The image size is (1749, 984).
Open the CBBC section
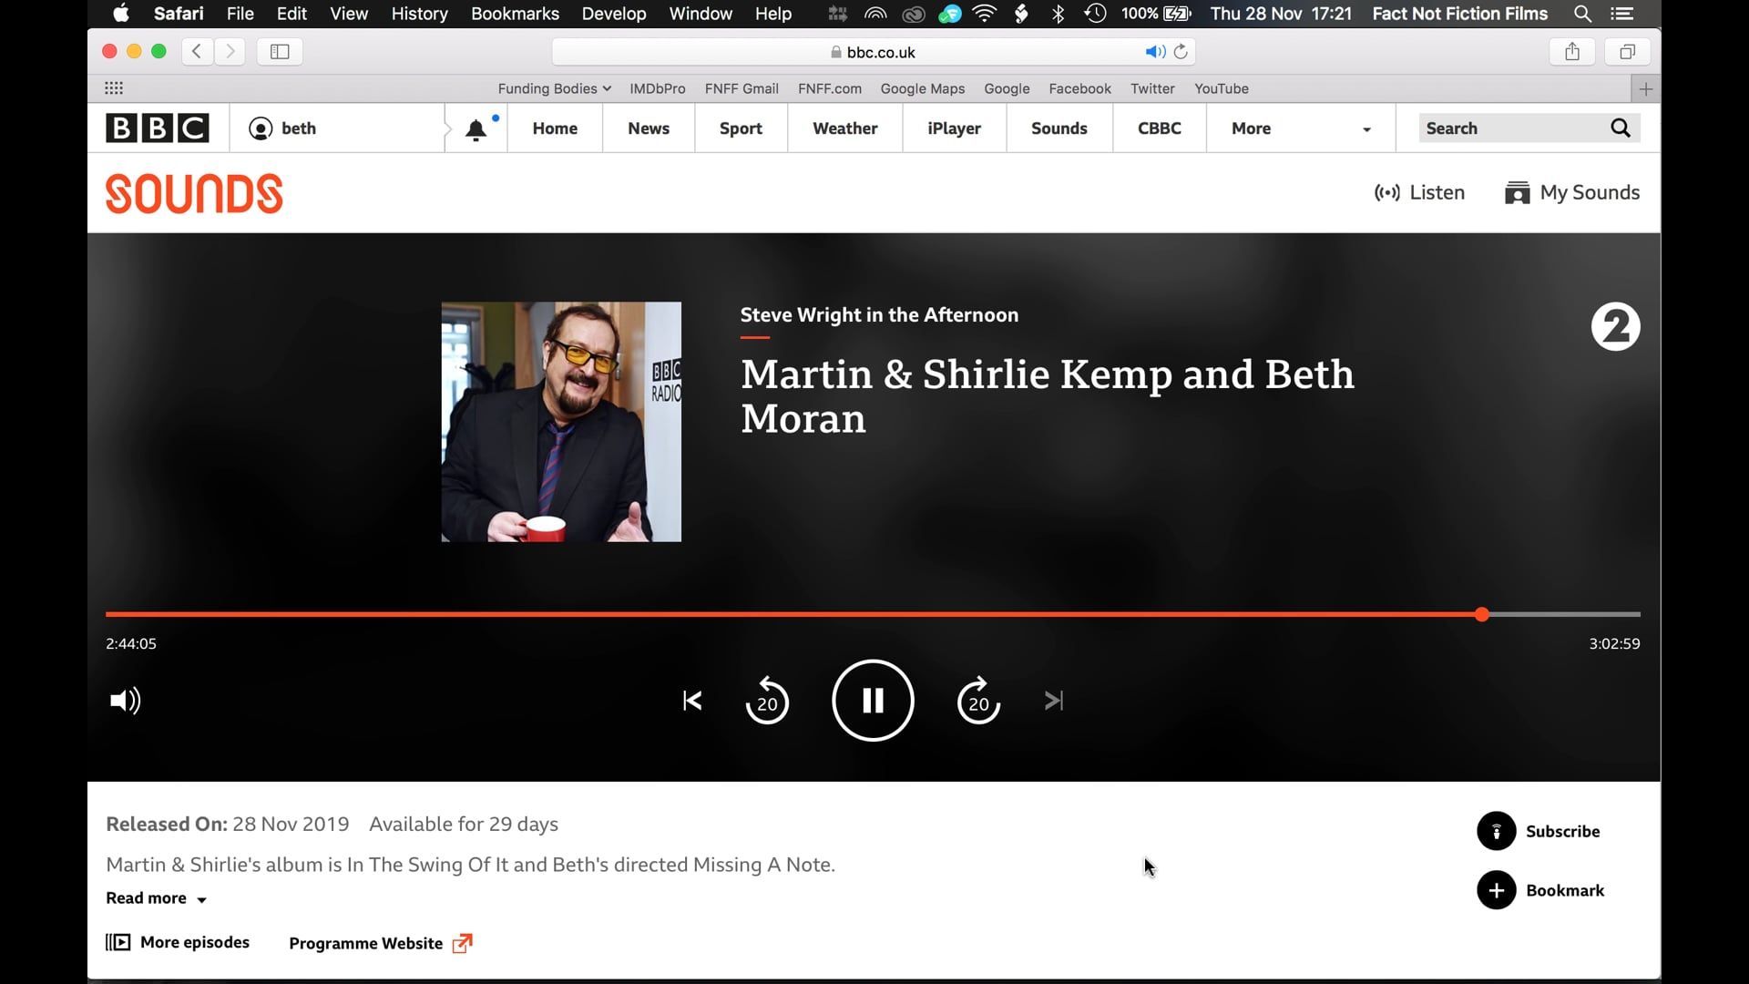(1160, 128)
